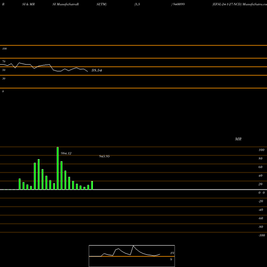Click the value 19 in the mini chart
Screen dimensions: 267x267
coord(172,253)
